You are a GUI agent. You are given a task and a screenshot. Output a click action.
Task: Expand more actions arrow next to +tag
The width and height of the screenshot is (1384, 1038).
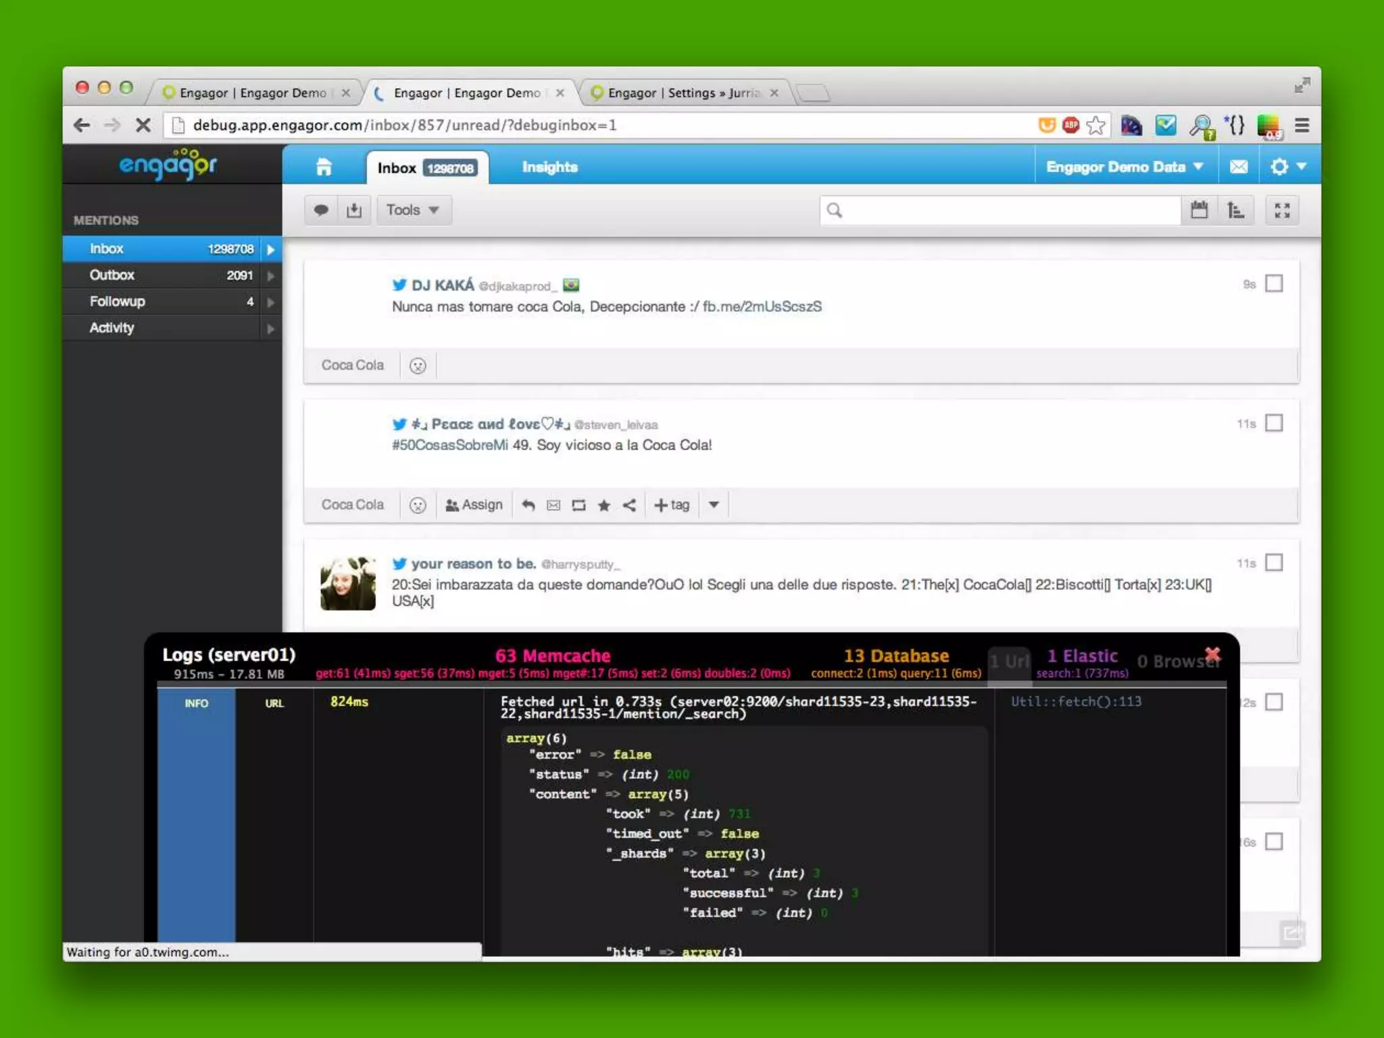pyautogui.click(x=714, y=505)
